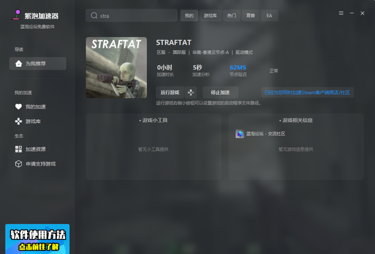Open the hamburger menu icon
375x254 pixels.
(x=341, y=13)
